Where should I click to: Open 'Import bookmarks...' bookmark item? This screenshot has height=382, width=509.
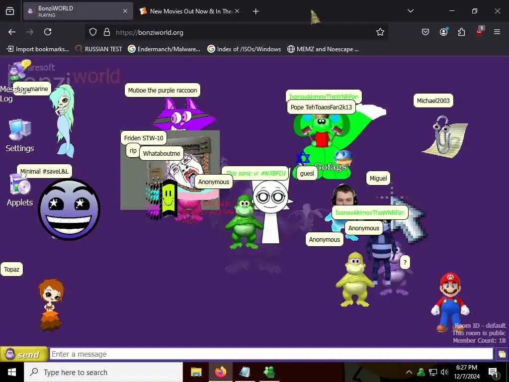point(38,49)
